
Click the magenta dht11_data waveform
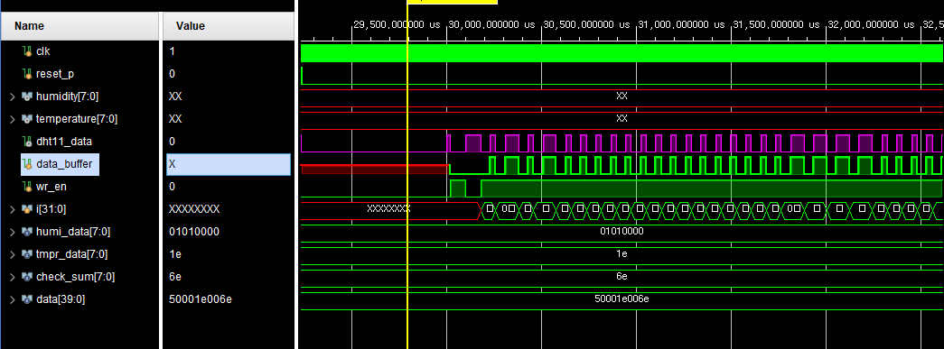tap(622, 143)
